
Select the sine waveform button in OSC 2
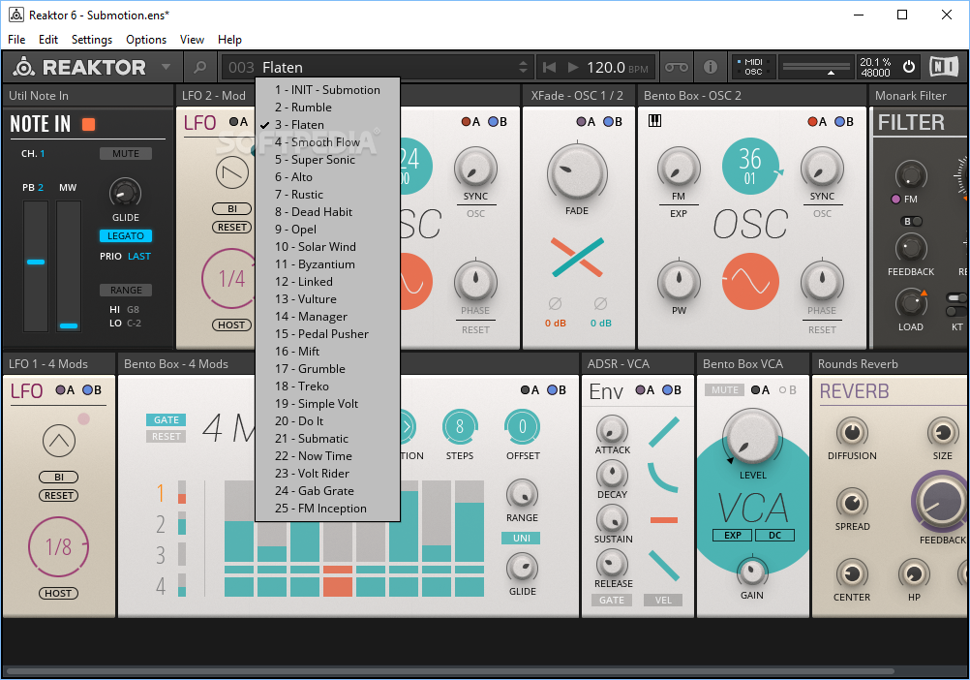tap(750, 282)
